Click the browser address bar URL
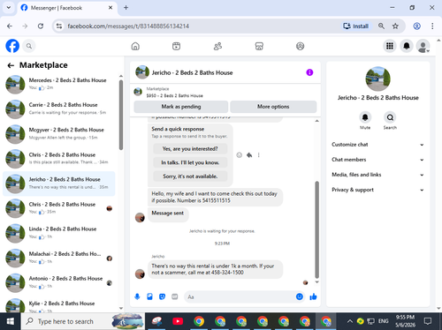 [128, 26]
